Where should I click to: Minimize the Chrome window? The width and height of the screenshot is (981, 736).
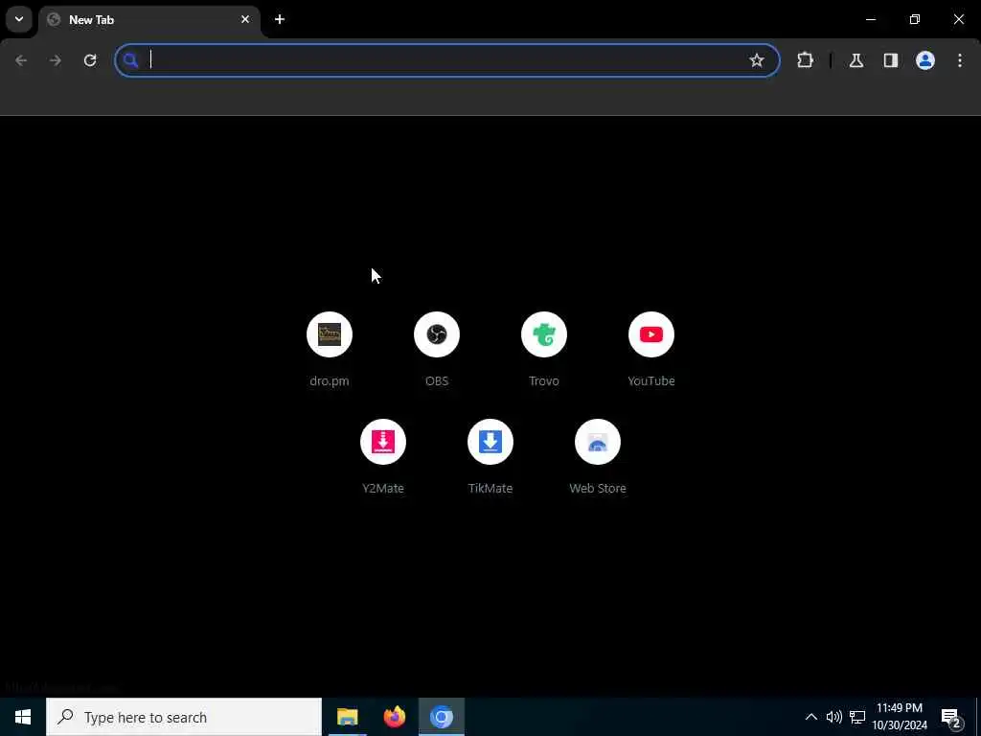(x=870, y=19)
